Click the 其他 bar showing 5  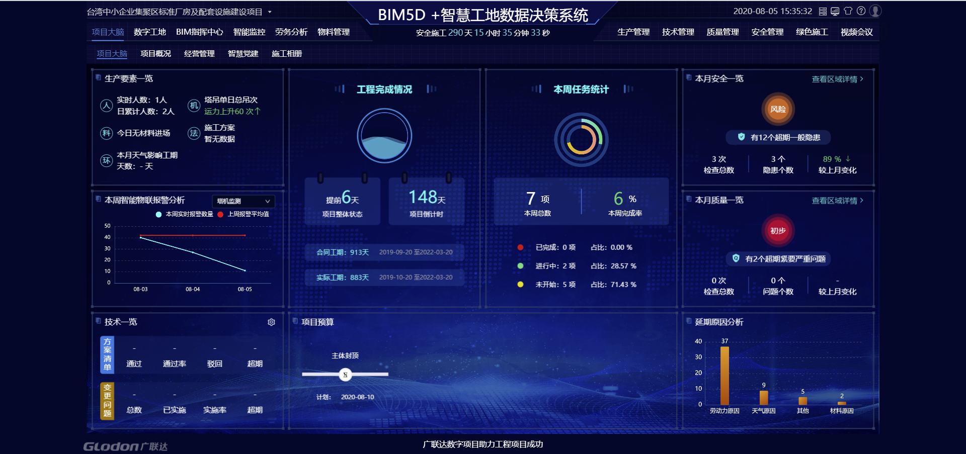tap(803, 401)
